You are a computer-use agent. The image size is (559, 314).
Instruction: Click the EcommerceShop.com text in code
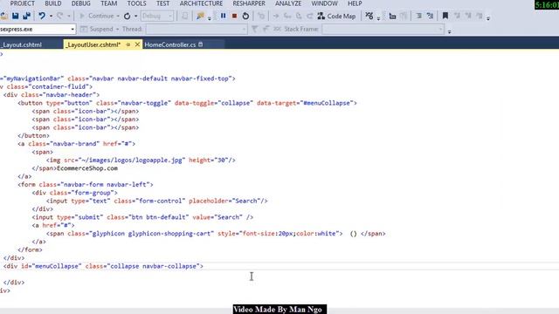87,168
